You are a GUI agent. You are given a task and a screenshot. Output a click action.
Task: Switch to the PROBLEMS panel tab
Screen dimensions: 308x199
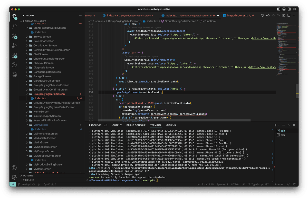[95, 125]
